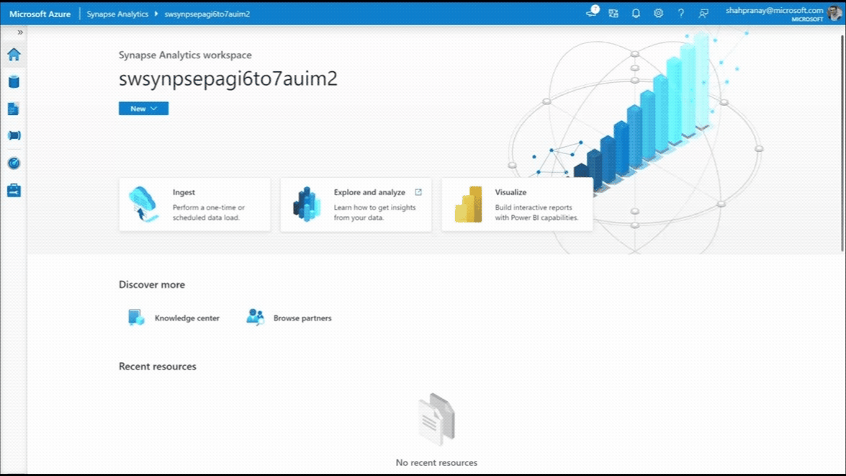
Task: Expand the left navigation with double chevron
Action: coord(20,32)
